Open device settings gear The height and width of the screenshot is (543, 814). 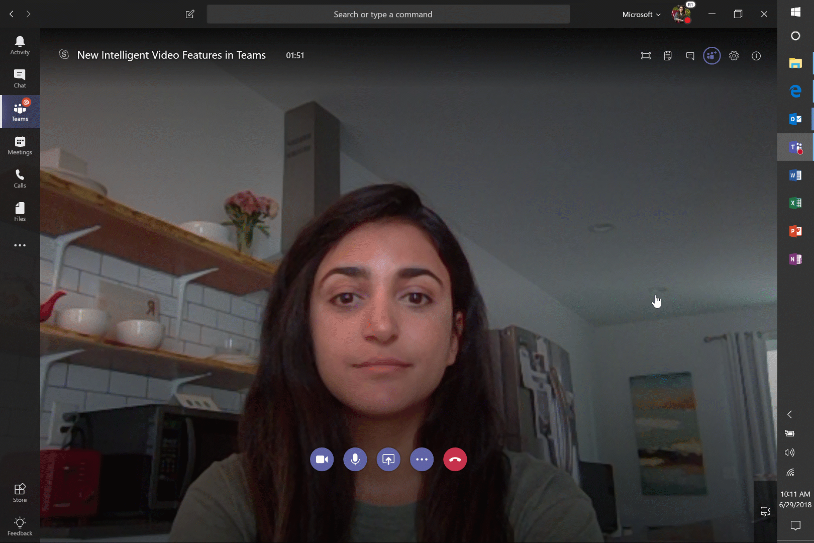coord(734,56)
